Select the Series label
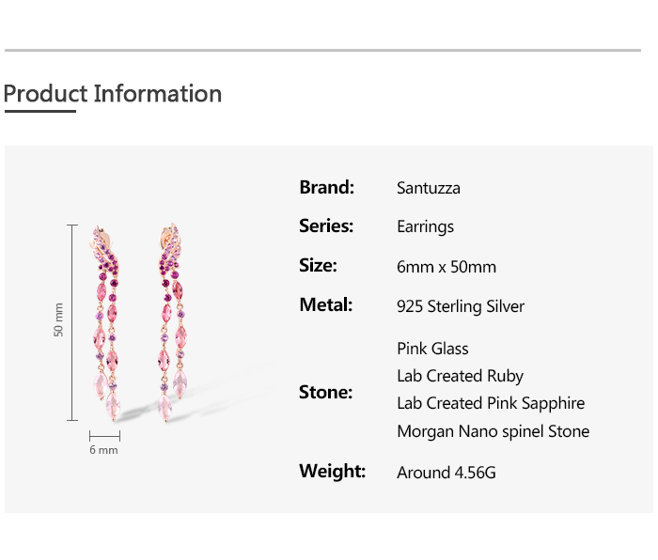The image size is (658, 560). [326, 226]
